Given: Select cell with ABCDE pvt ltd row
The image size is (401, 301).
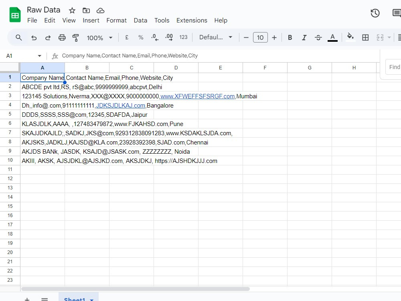Looking at the screenshot, I should (43, 87).
